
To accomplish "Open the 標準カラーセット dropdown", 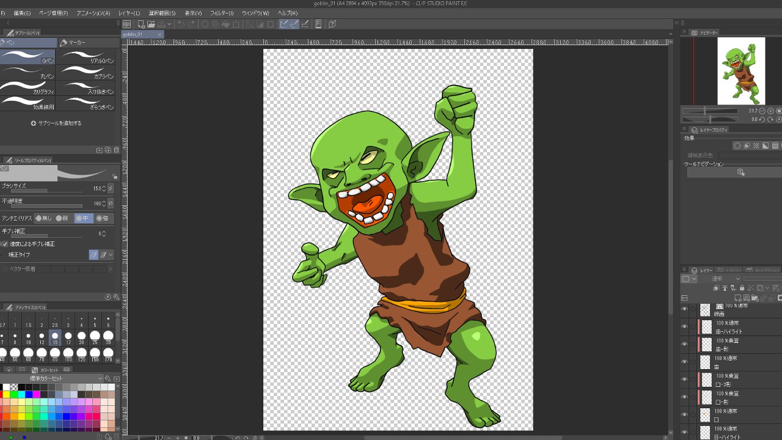I will (53, 378).
